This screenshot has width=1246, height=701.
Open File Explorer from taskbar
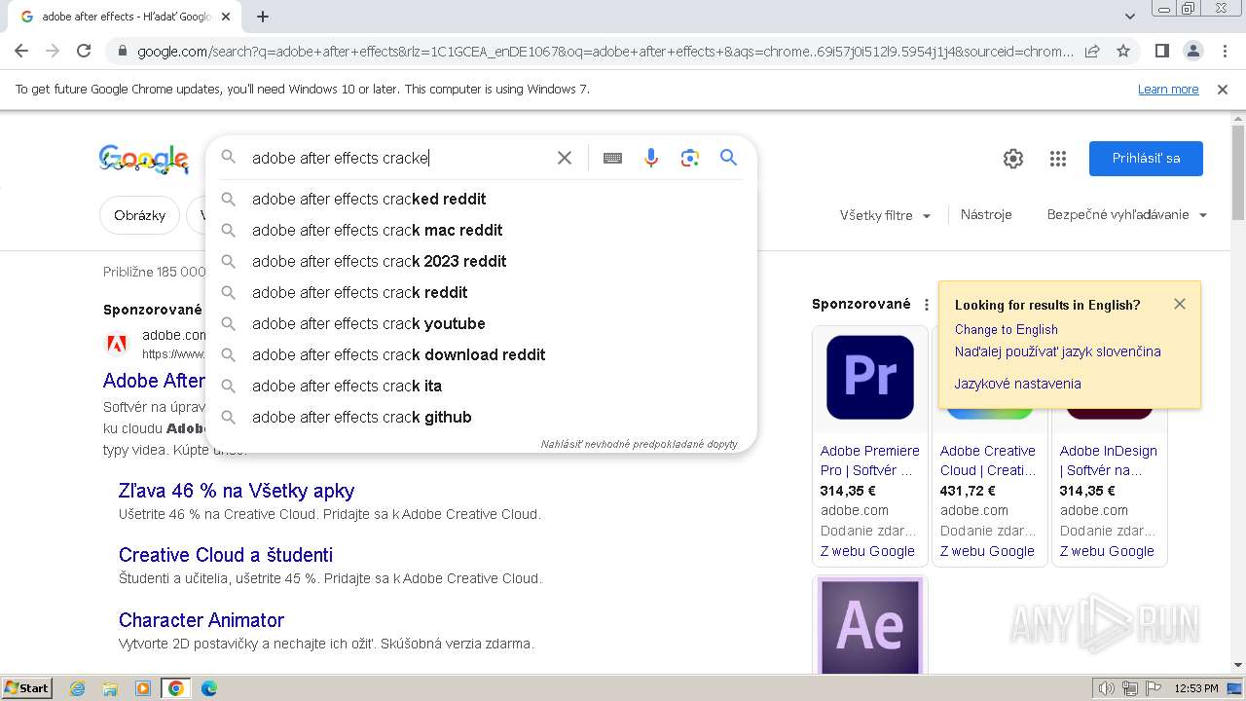tap(110, 688)
